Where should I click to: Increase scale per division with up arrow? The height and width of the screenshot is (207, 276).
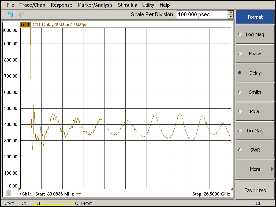[x=231, y=13]
